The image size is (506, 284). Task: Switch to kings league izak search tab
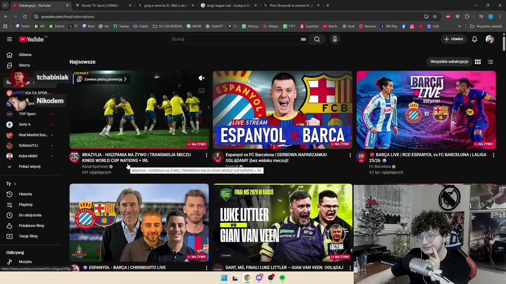[228, 6]
